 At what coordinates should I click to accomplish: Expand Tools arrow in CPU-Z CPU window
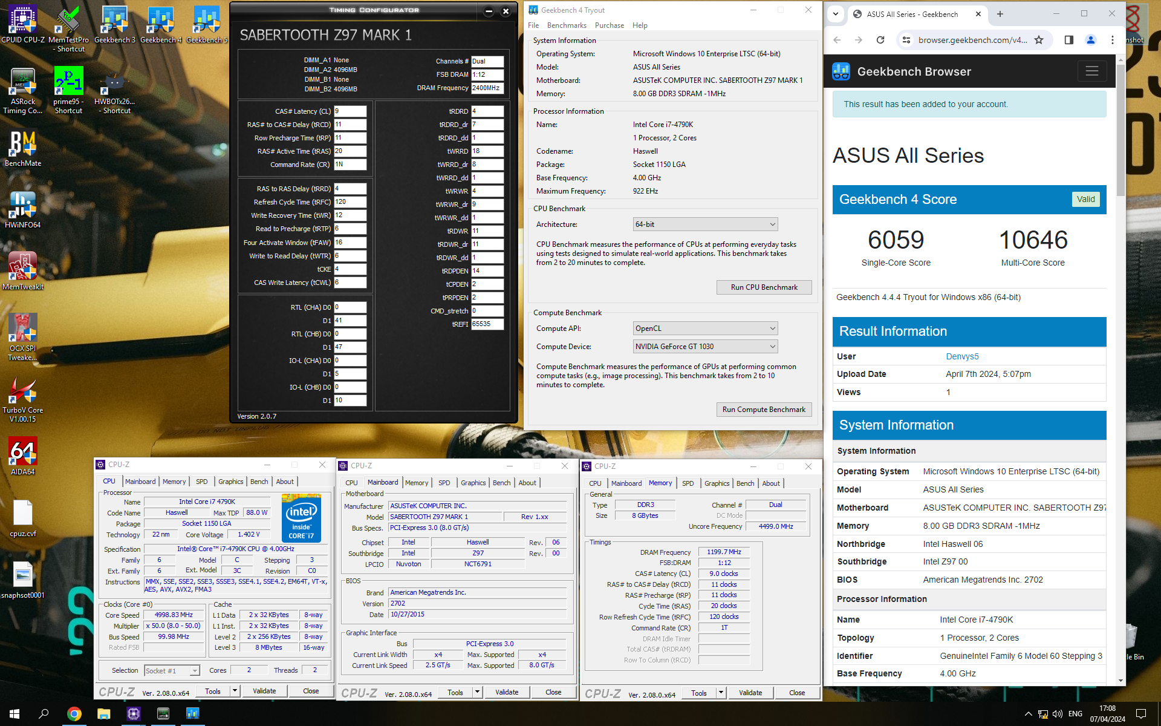235,691
